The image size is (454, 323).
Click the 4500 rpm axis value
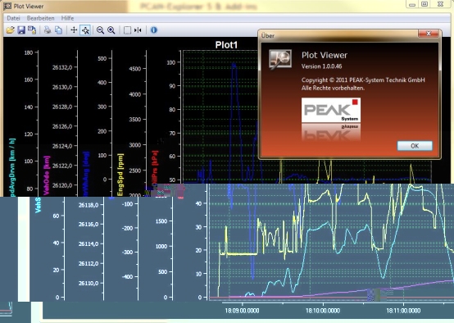click(x=135, y=69)
